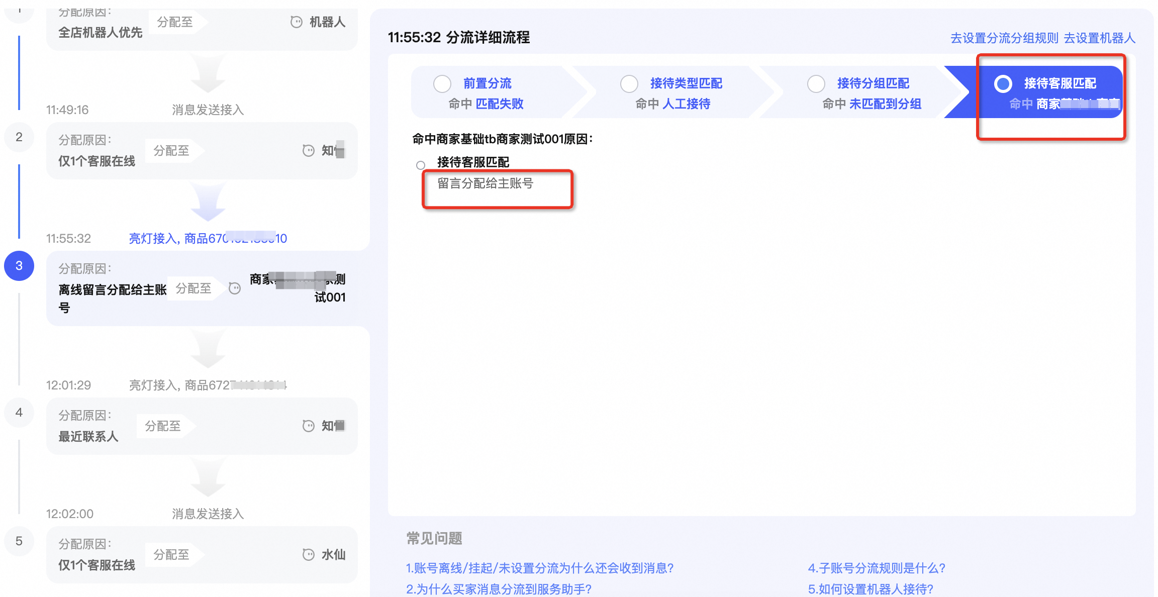Click the 常见问题 heading
Viewport: 1158px width, 597px height.
(434, 538)
